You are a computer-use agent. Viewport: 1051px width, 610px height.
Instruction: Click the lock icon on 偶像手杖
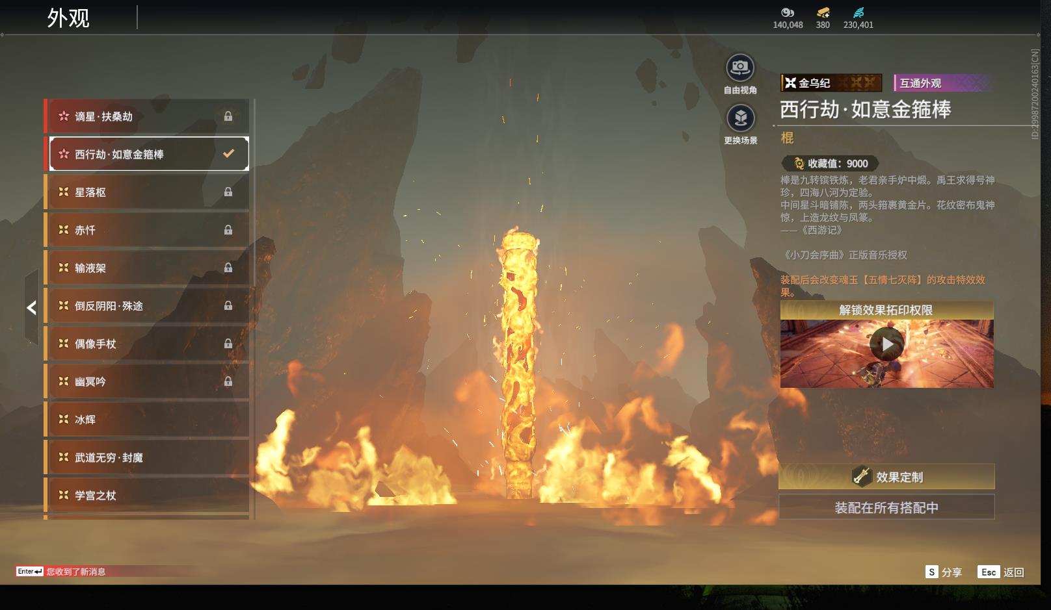(228, 344)
